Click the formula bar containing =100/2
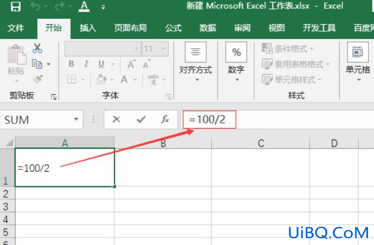 [278, 119]
